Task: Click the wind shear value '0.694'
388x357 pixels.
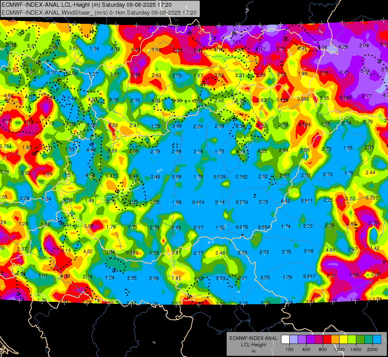Action: [x=264, y=227]
